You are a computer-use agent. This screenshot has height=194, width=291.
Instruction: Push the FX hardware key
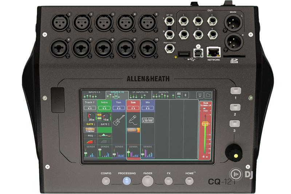[x=168, y=181]
